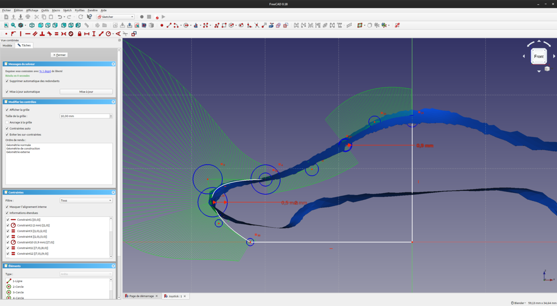The image size is (557, 306).
Task: Apply horizontal constraint tool
Action: pos(28,34)
